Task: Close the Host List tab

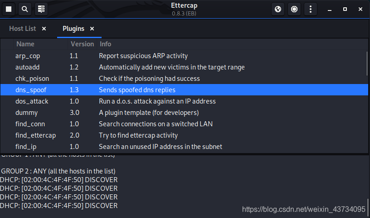Action: pos(44,29)
